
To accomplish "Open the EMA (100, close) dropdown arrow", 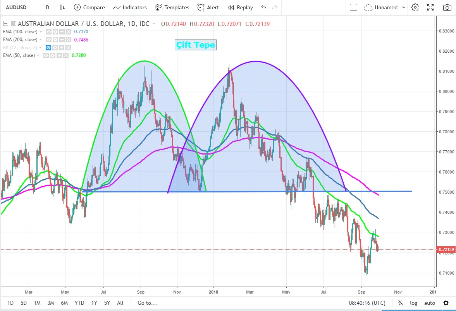I will point(41,32).
